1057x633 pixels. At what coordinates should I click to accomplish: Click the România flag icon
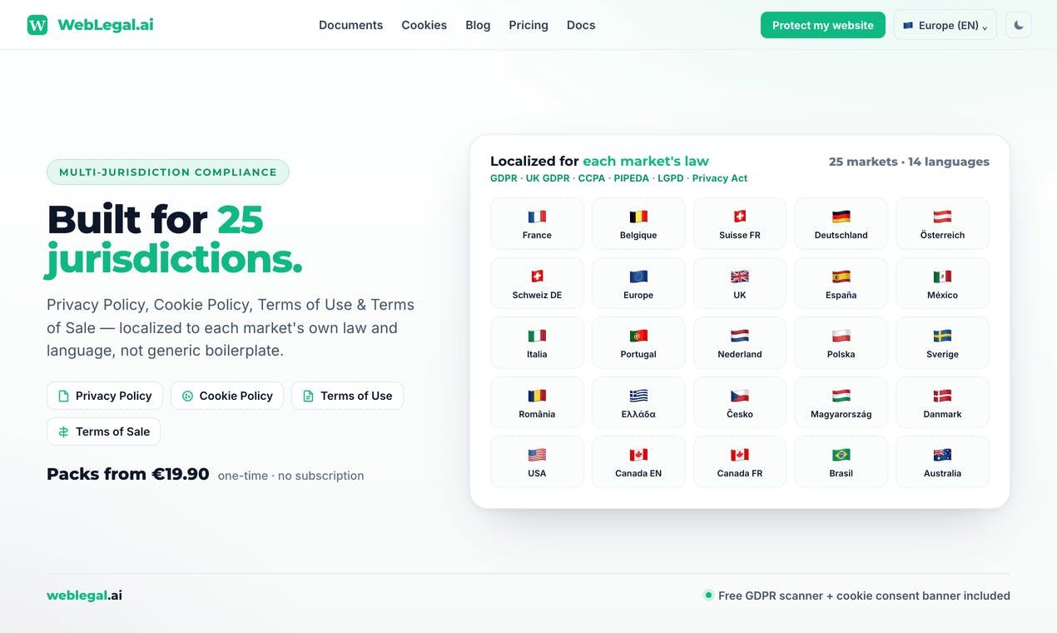(537, 396)
